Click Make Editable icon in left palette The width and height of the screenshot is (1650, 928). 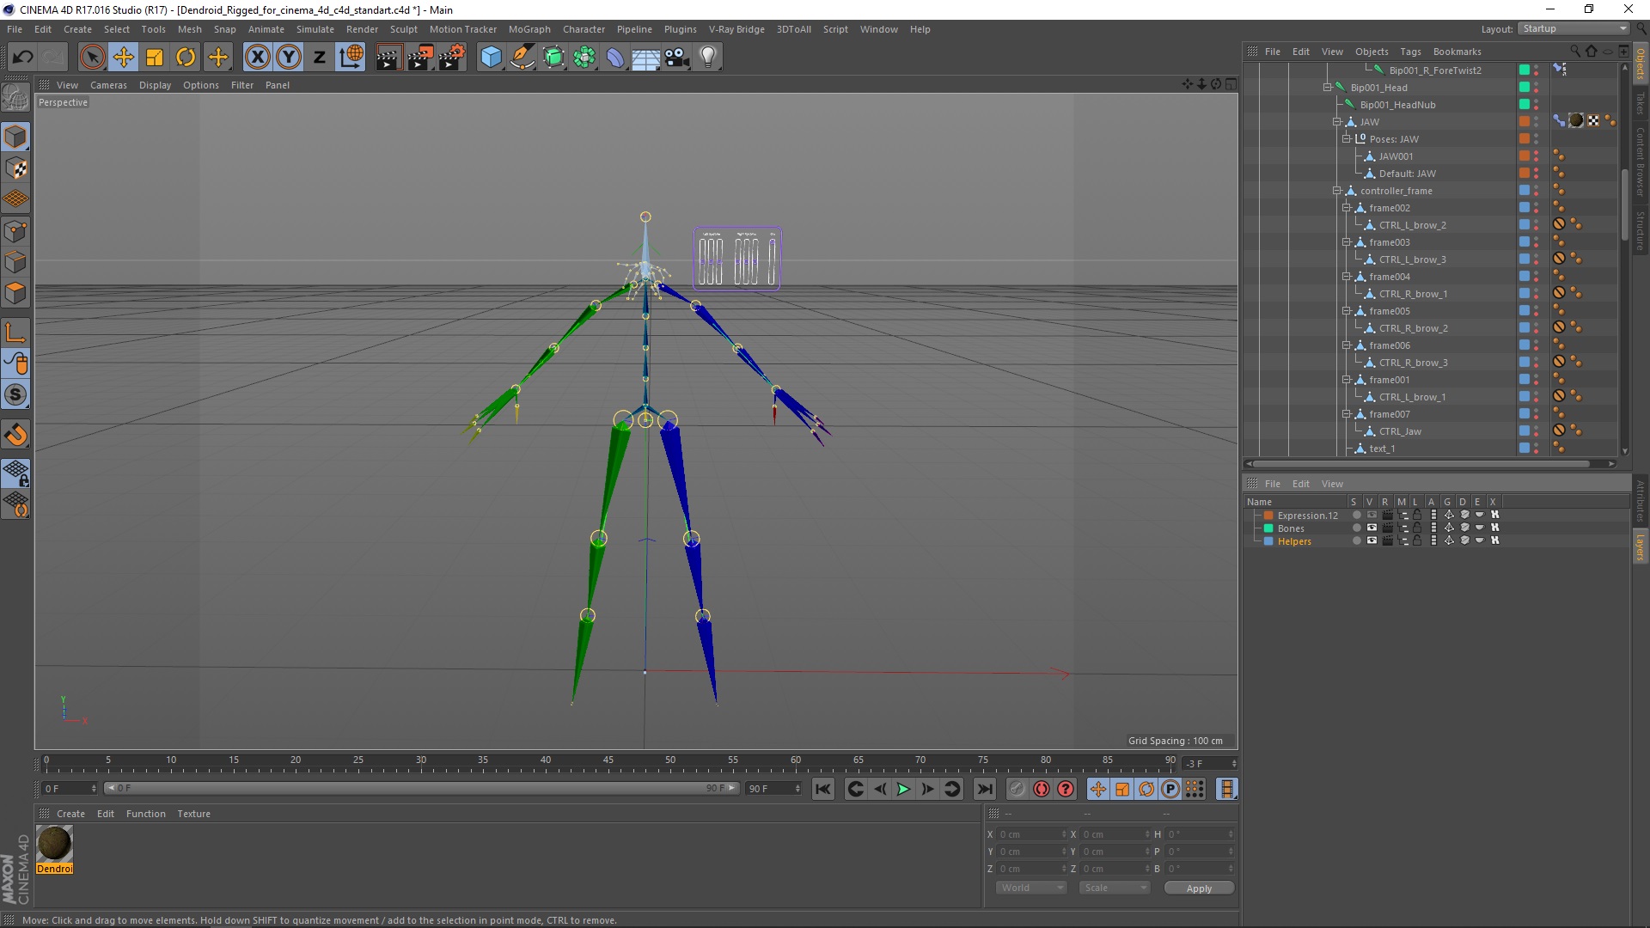point(15,97)
